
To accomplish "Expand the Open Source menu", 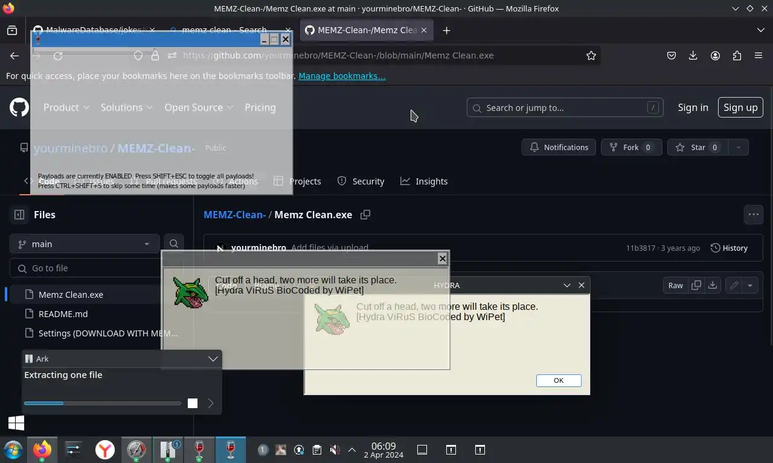I will point(199,107).
